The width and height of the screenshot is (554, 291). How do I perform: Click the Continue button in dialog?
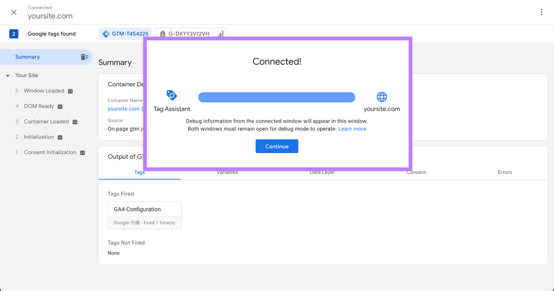coord(277,146)
